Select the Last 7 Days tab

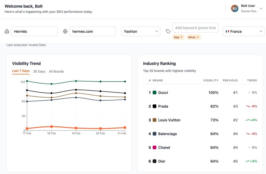click(x=21, y=71)
